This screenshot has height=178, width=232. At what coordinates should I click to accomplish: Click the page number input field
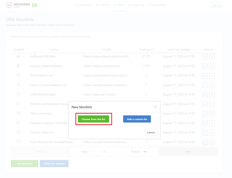[95, 151]
